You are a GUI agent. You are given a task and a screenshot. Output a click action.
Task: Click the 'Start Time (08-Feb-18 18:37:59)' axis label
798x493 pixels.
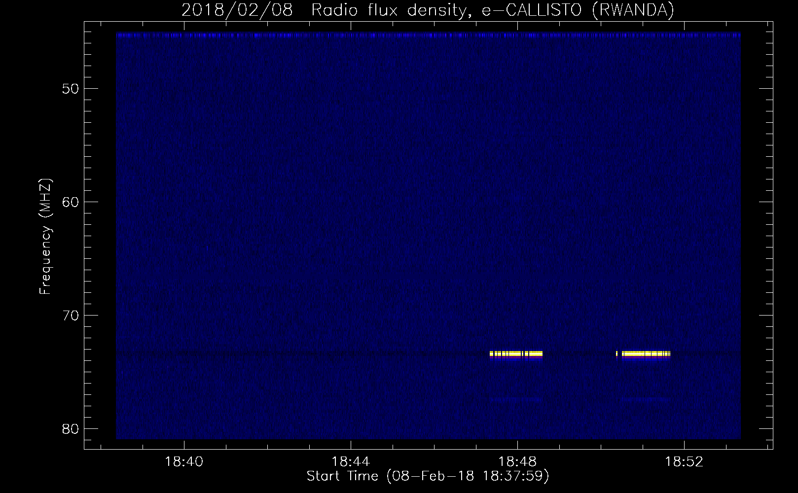tap(428, 476)
